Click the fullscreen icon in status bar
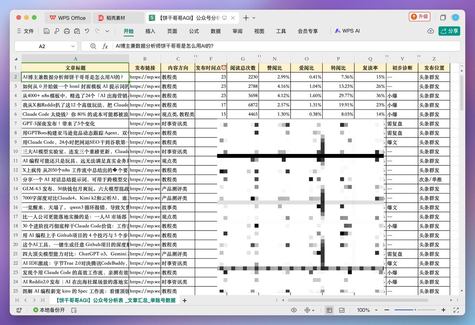Viewport: 475px width, 325px height. click(456, 310)
